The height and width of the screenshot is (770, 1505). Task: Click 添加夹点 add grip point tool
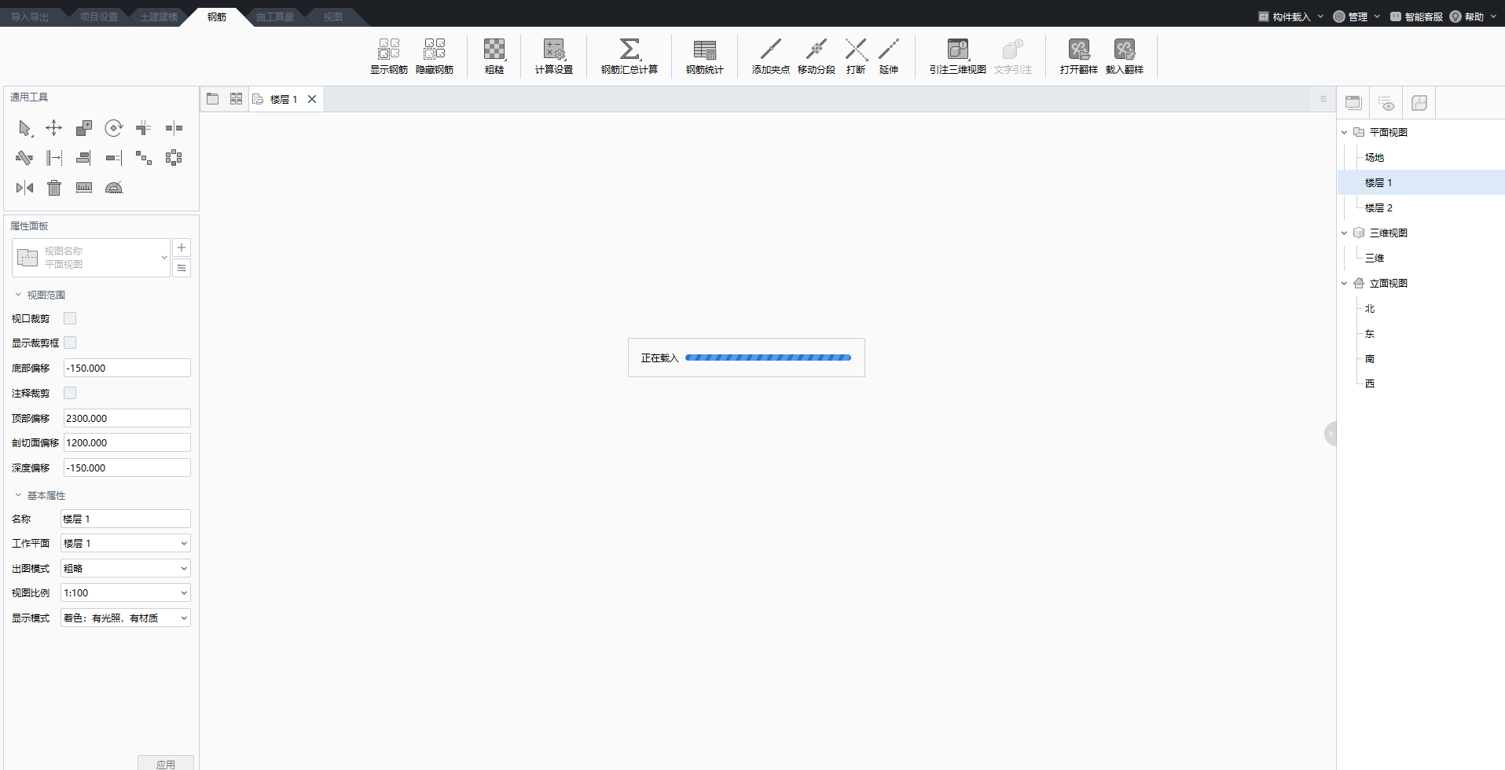[771, 57]
